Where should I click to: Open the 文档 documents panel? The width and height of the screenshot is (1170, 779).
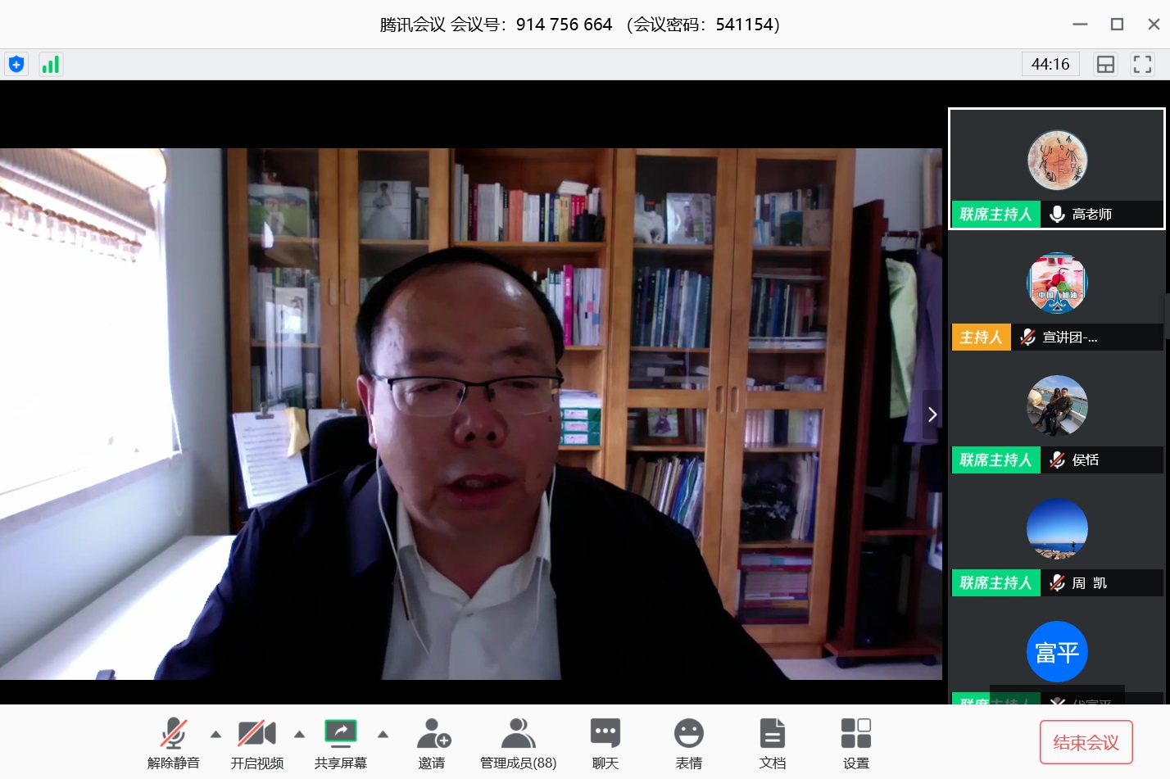pyautogui.click(x=772, y=743)
